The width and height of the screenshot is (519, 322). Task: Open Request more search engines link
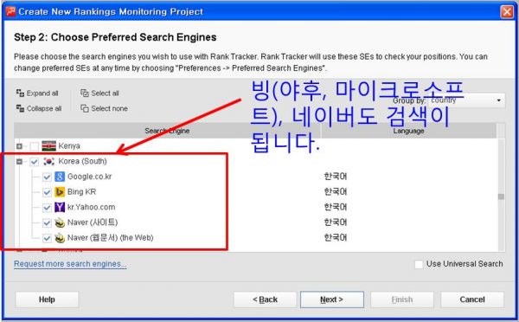(70, 264)
